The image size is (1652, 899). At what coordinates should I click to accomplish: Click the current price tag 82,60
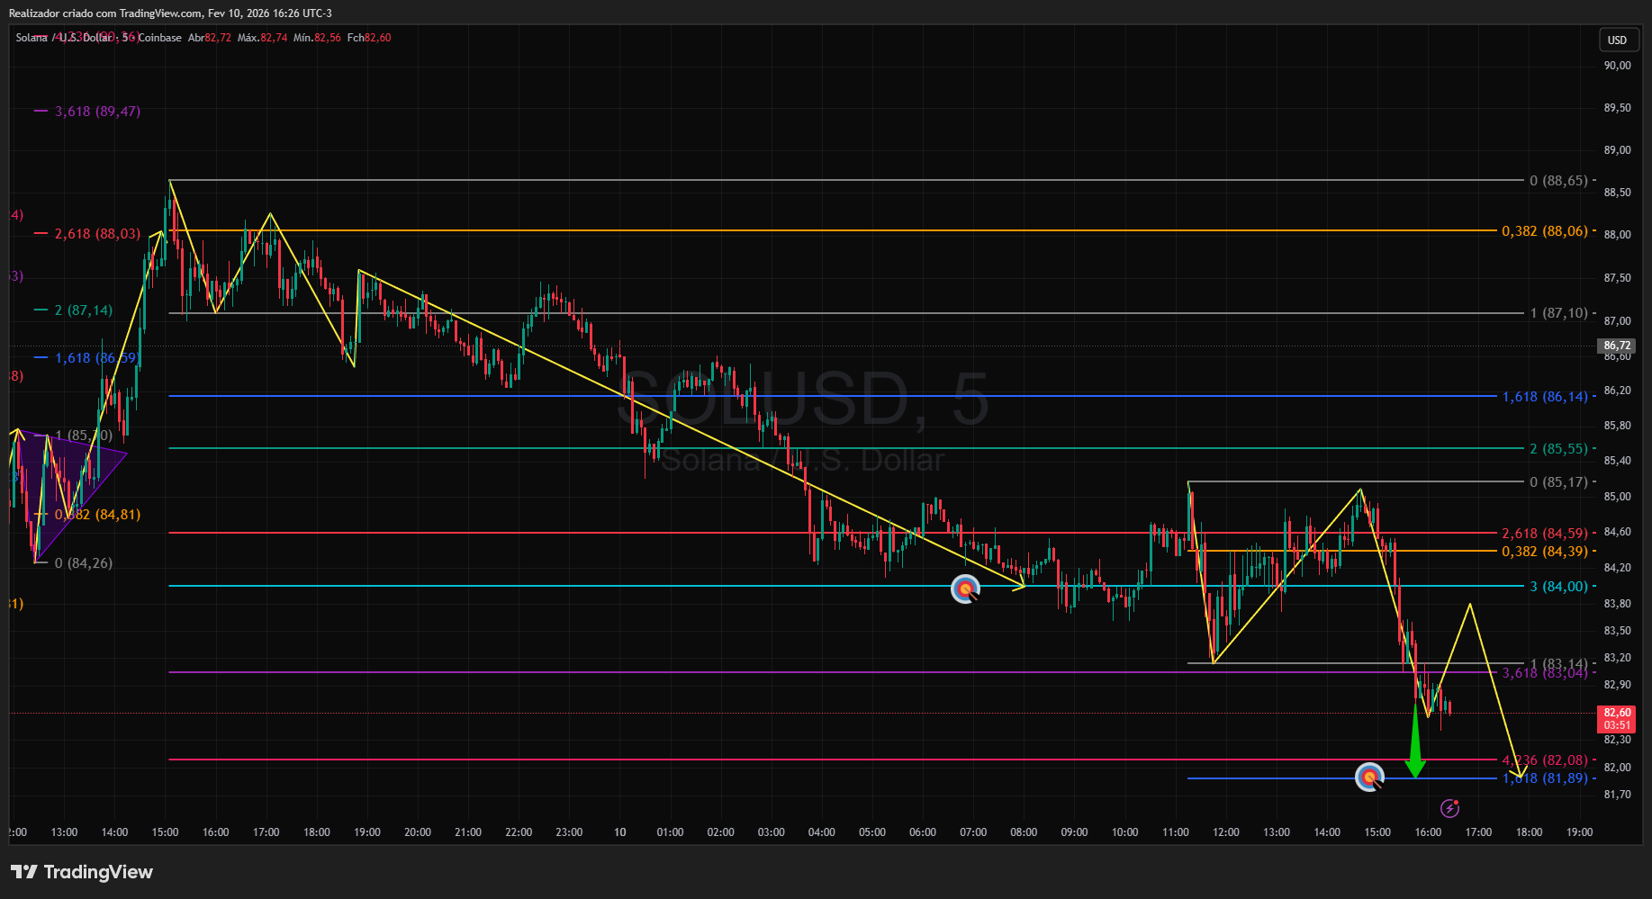click(1618, 719)
